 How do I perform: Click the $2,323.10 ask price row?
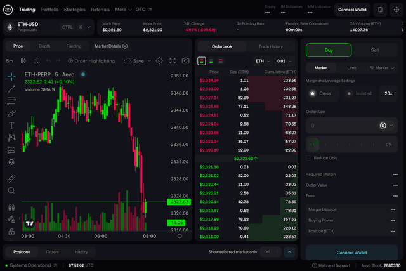(x=247, y=150)
